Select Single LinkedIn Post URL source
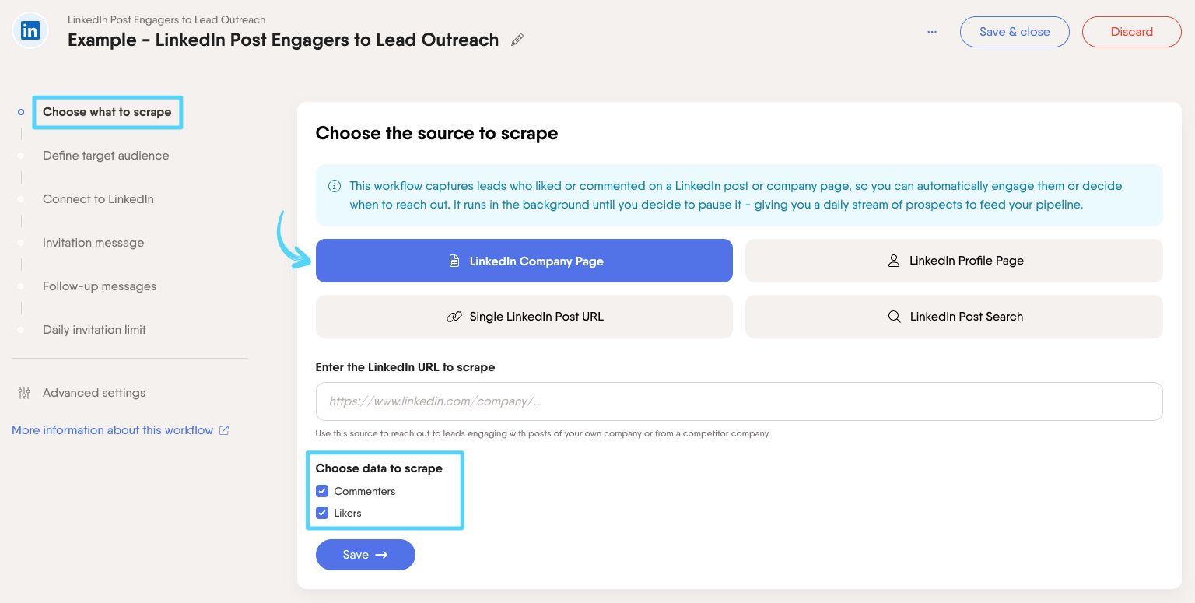Image resolution: width=1195 pixels, height=603 pixels. point(524,317)
